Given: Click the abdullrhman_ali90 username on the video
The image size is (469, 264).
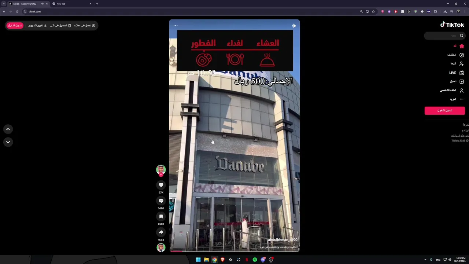Looking at the screenshot, I should (282, 240).
